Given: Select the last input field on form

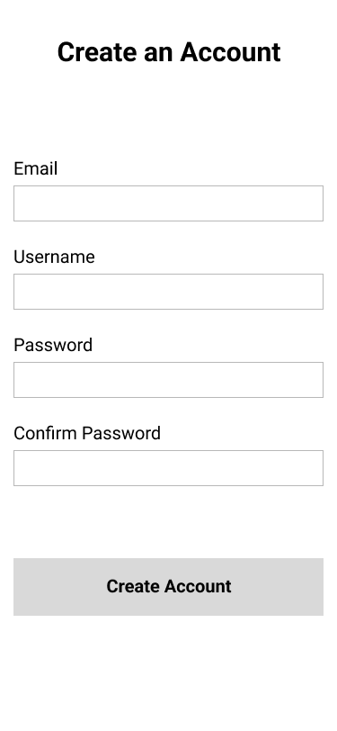Looking at the screenshot, I should pyautogui.click(x=168, y=467).
